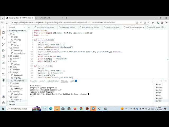Switch to the DEBUG CONSOLE tab
169x127 pixels.
point(53,81)
